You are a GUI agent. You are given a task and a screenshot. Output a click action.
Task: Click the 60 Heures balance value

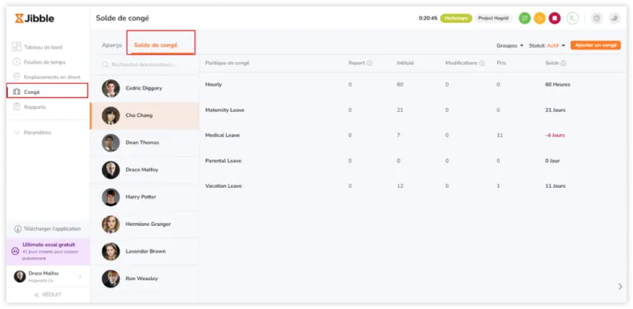[557, 85]
